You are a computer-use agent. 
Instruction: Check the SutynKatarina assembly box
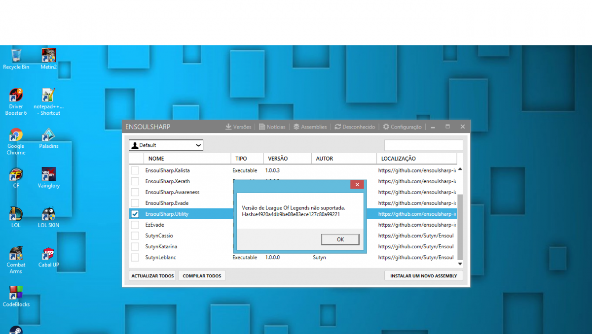pos(135,246)
